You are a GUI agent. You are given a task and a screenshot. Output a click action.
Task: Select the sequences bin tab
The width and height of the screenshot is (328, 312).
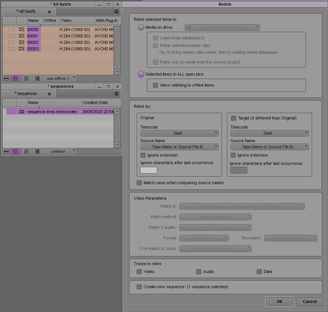(x=27, y=94)
